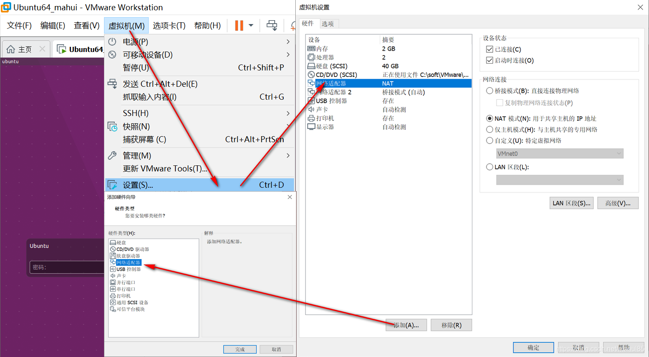
Task: Select the 桥接模式(B) radio button
Action: 490,91
